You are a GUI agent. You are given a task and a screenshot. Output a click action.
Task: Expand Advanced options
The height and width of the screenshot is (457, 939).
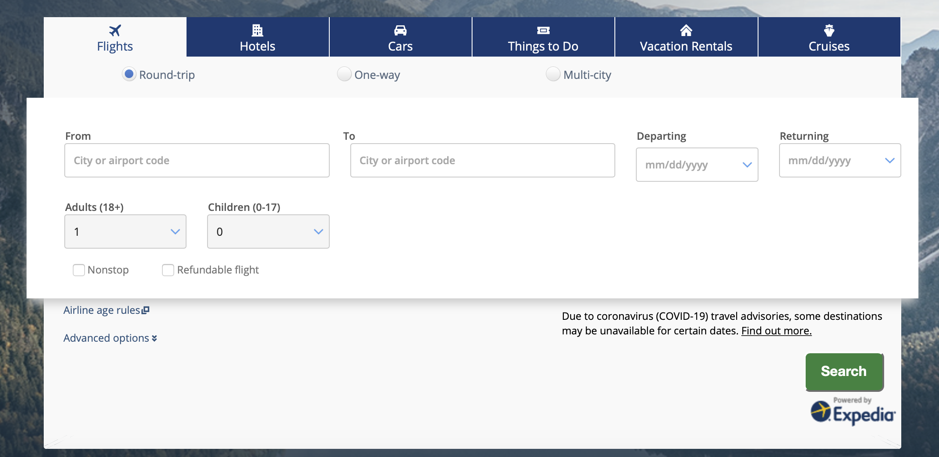coord(110,338)
